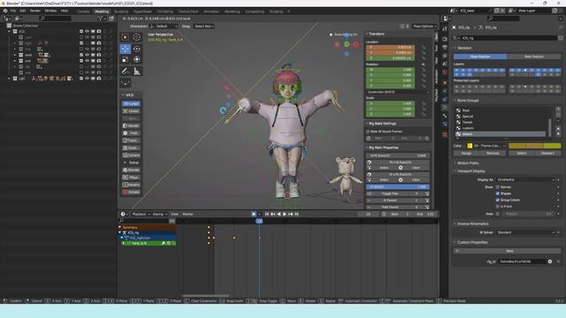Viewport: 566px width, 318px height.
Task: Click the blue IK Stretch slider
Action: pos(398,187)
